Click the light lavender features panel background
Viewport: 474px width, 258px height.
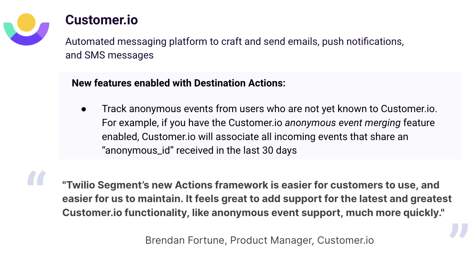point(260,115)
